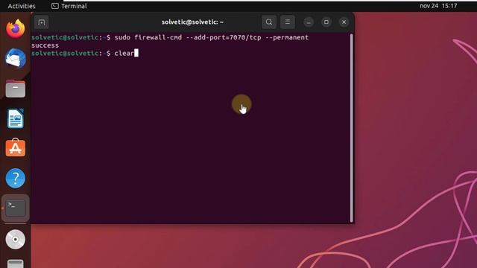Select the Terminal icon in the dock
The image size is (477, 268).
(x=15, y=208)
